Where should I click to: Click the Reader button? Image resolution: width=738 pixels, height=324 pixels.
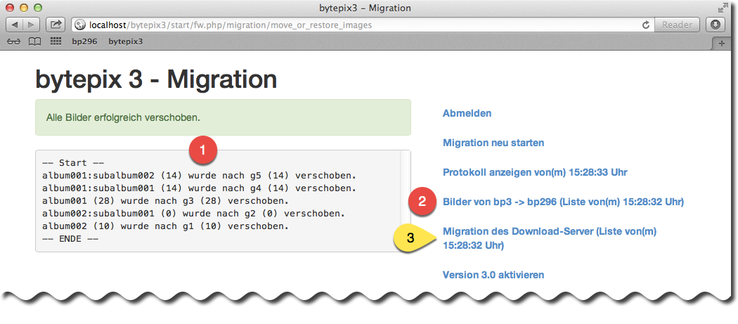click(678, 25)
